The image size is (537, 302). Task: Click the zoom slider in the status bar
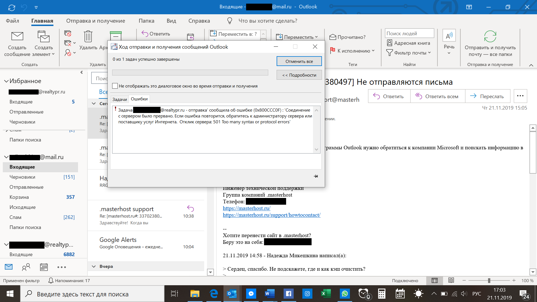pos(489,280)
